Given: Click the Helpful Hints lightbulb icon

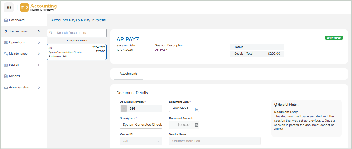Looking at the screenshot, I should pos(275,105).
